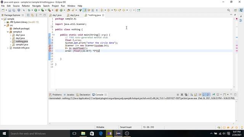
Task: Click the green Run button
Action: [x=35, y=10]
